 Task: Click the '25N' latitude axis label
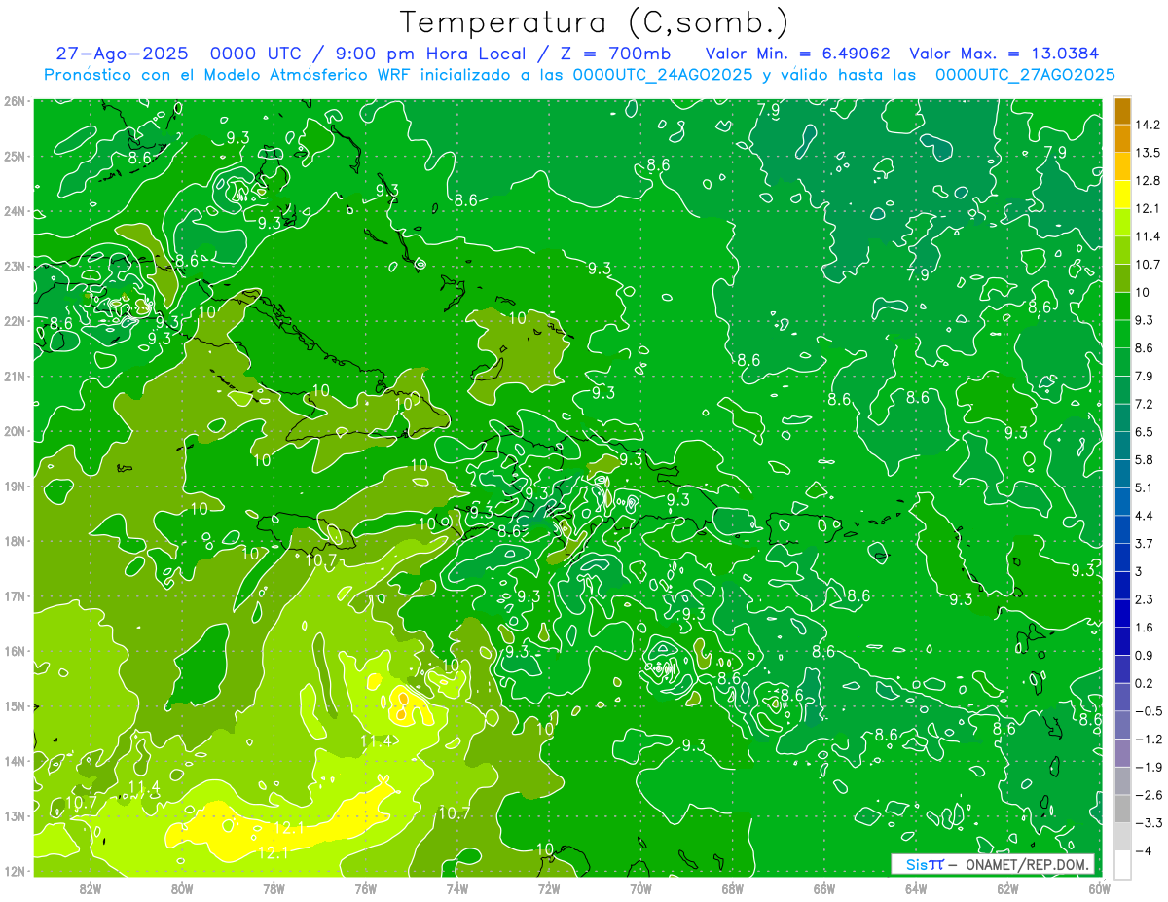click(15, 156)
